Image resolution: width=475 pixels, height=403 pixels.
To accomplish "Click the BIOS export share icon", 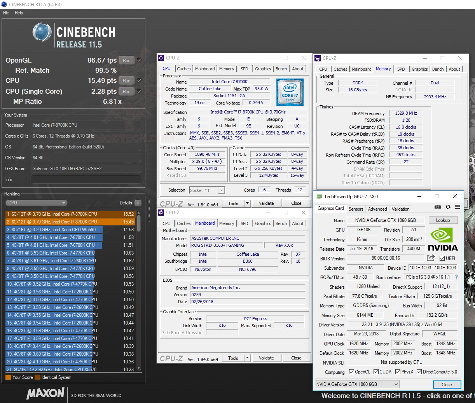I will [431, 258].
